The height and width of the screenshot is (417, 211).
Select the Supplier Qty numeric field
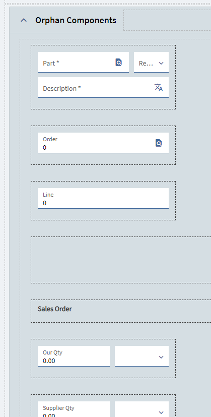click(x=74, y=409)
